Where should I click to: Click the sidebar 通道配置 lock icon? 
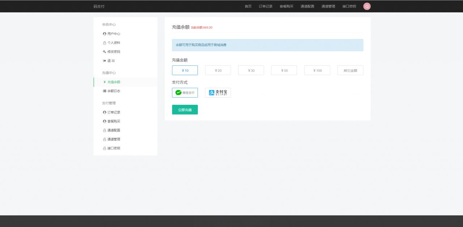105,130
